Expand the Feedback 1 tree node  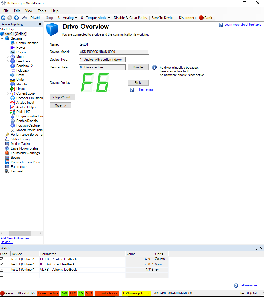[7, 61]
